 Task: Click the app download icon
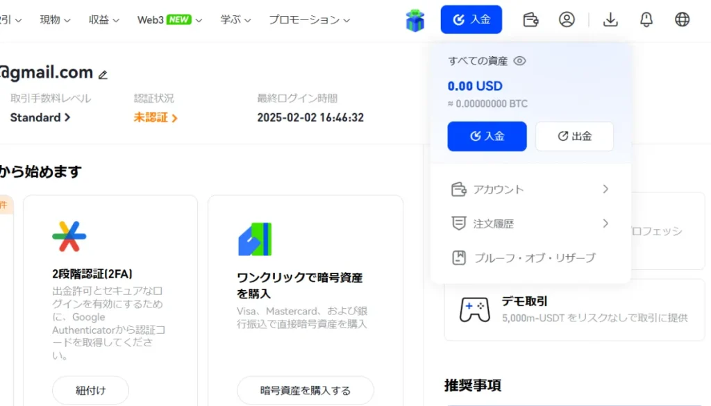click(x=610, y=19)
